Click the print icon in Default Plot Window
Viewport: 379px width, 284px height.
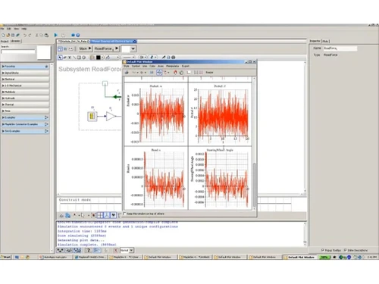pos(127,73)
